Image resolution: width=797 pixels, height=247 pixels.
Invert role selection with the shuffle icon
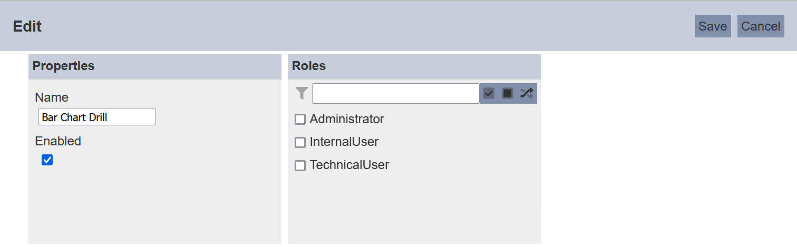(527, 94)
